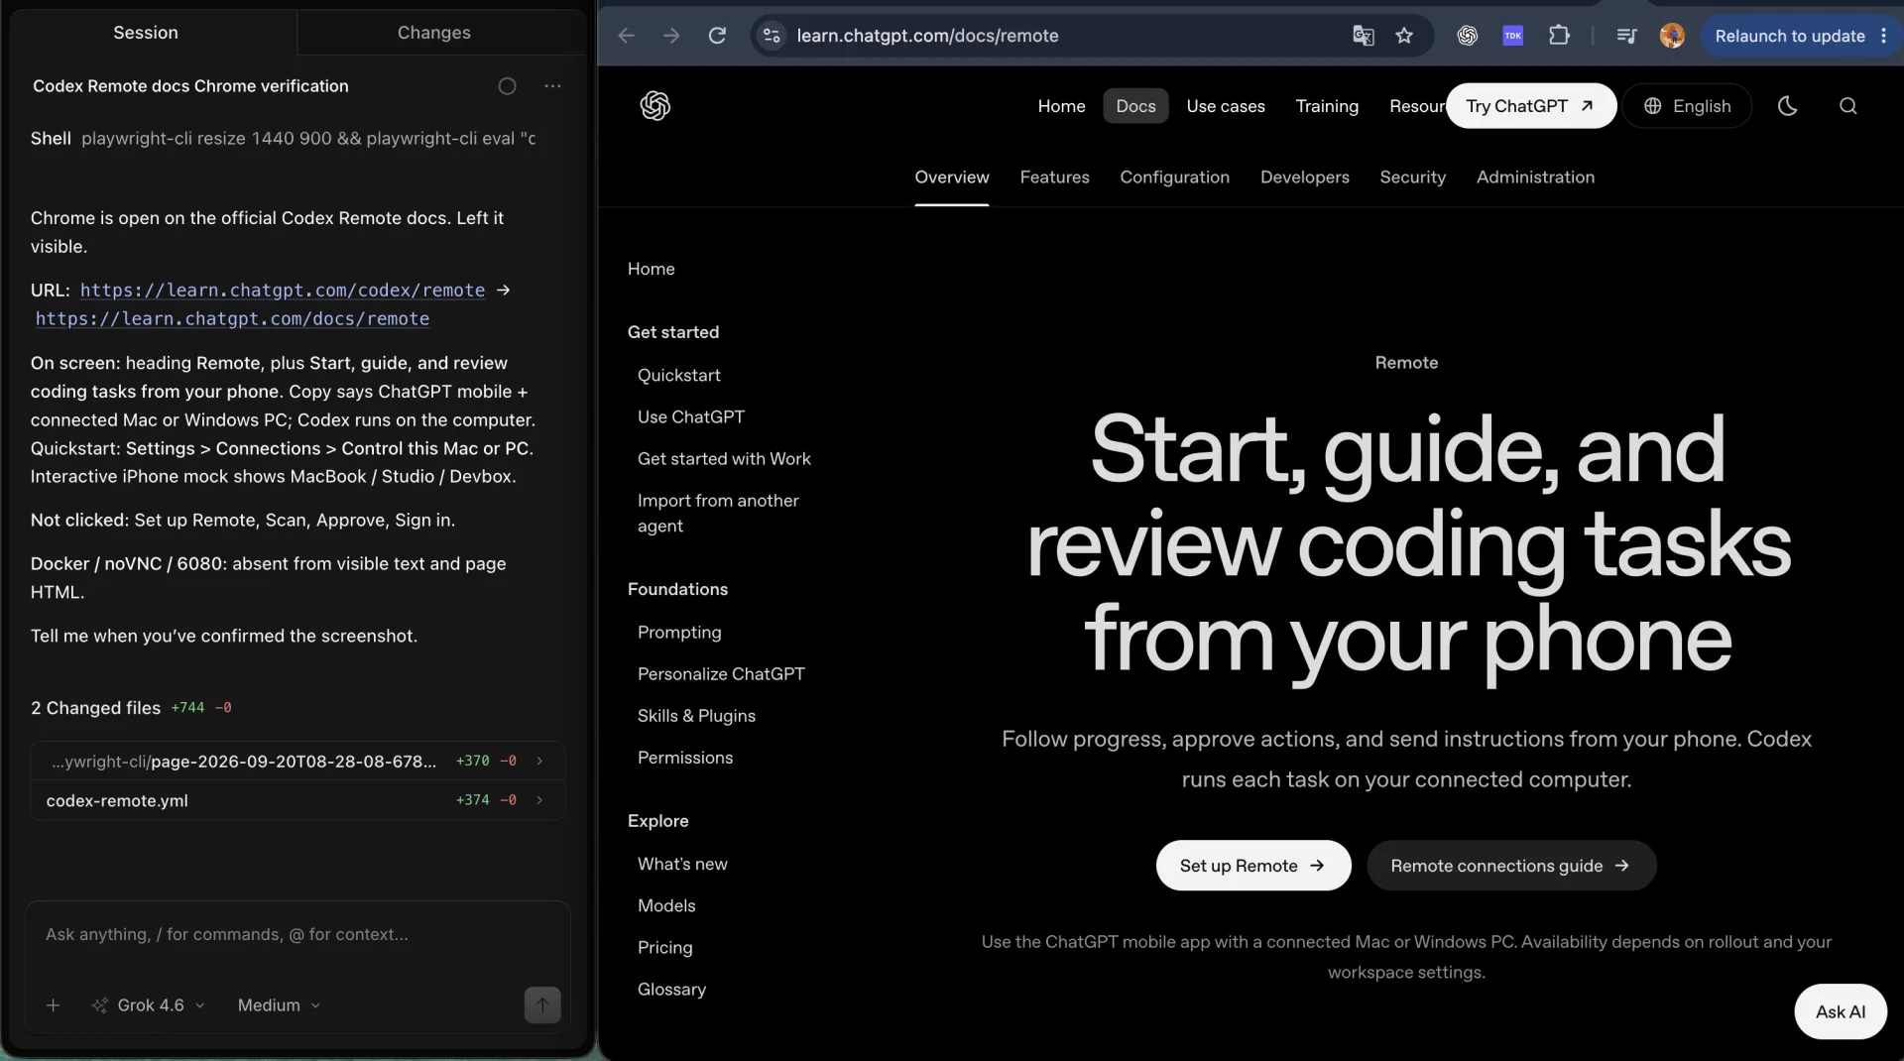The width and height of the screenshot is (1904, 1061).
Task: Open the ChatGPT extension icon
Action: pyautogui.click(x=1468, y=36)
